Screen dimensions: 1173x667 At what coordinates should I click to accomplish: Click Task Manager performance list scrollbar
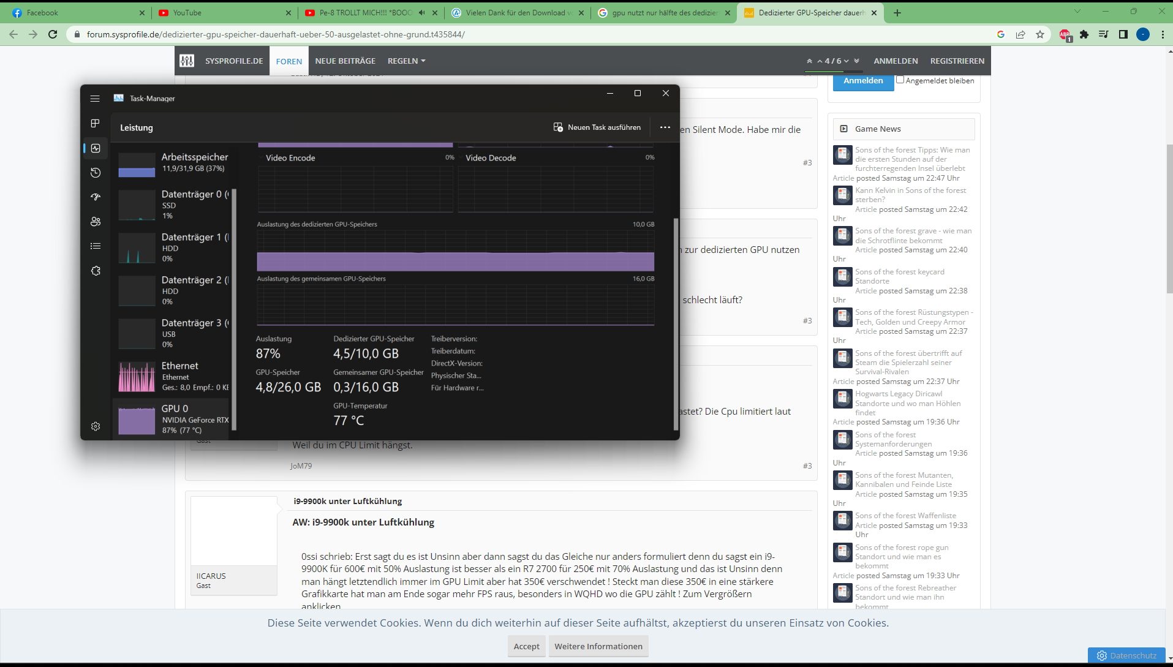pos(234,309)
